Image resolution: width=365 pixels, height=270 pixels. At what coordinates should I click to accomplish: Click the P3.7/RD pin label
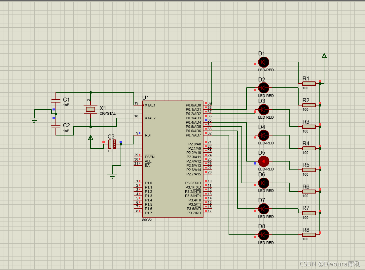pos(194,213)
